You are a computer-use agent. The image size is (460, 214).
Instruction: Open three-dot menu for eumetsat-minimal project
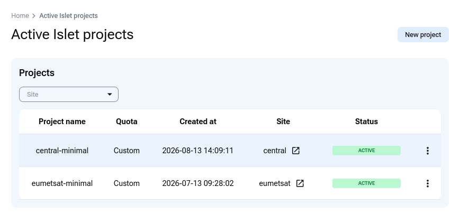(427, 183)
